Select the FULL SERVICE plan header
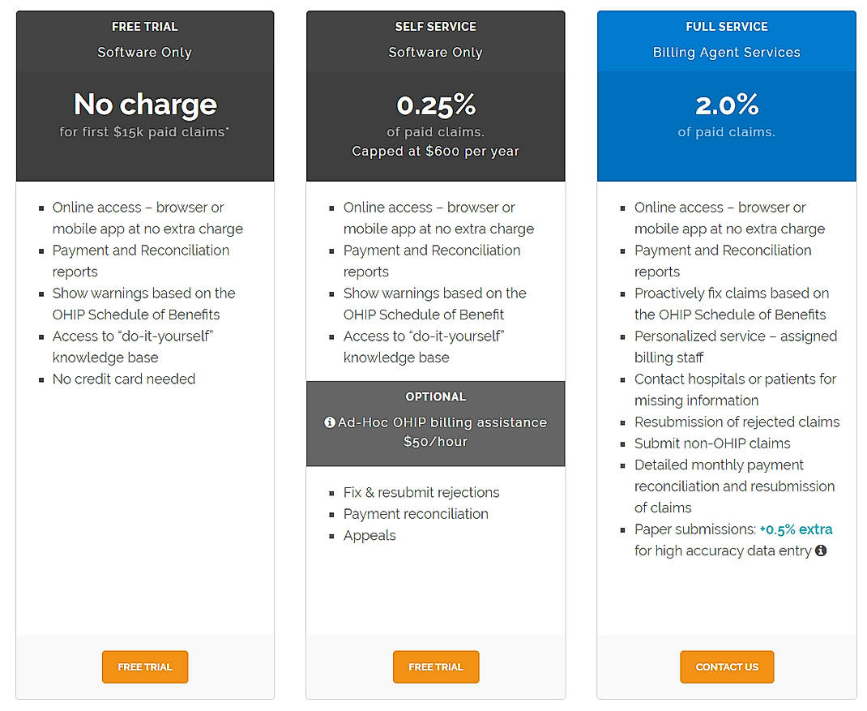 click(727, 27)
